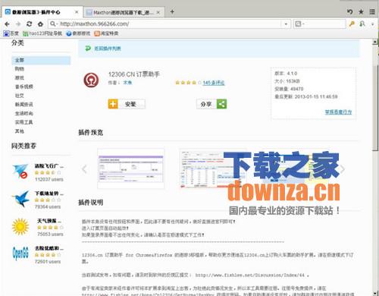Open the Taobao orange bookmark
379x296 pixels.
106,33
